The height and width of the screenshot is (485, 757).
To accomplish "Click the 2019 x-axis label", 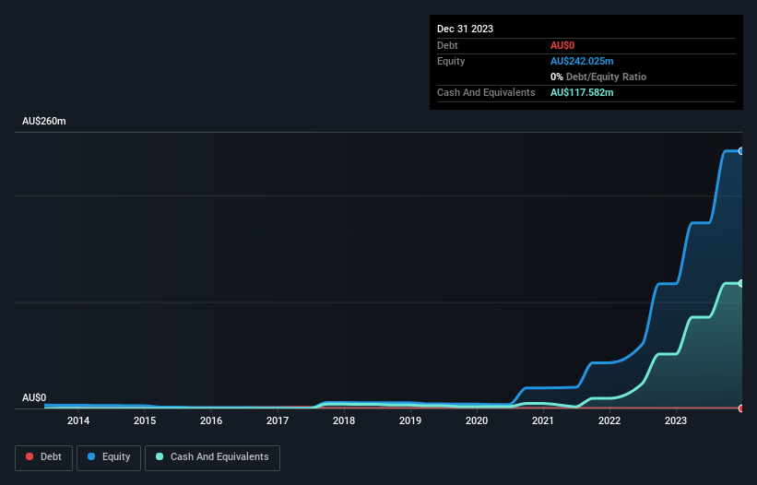I will click(x=410, y=420).
